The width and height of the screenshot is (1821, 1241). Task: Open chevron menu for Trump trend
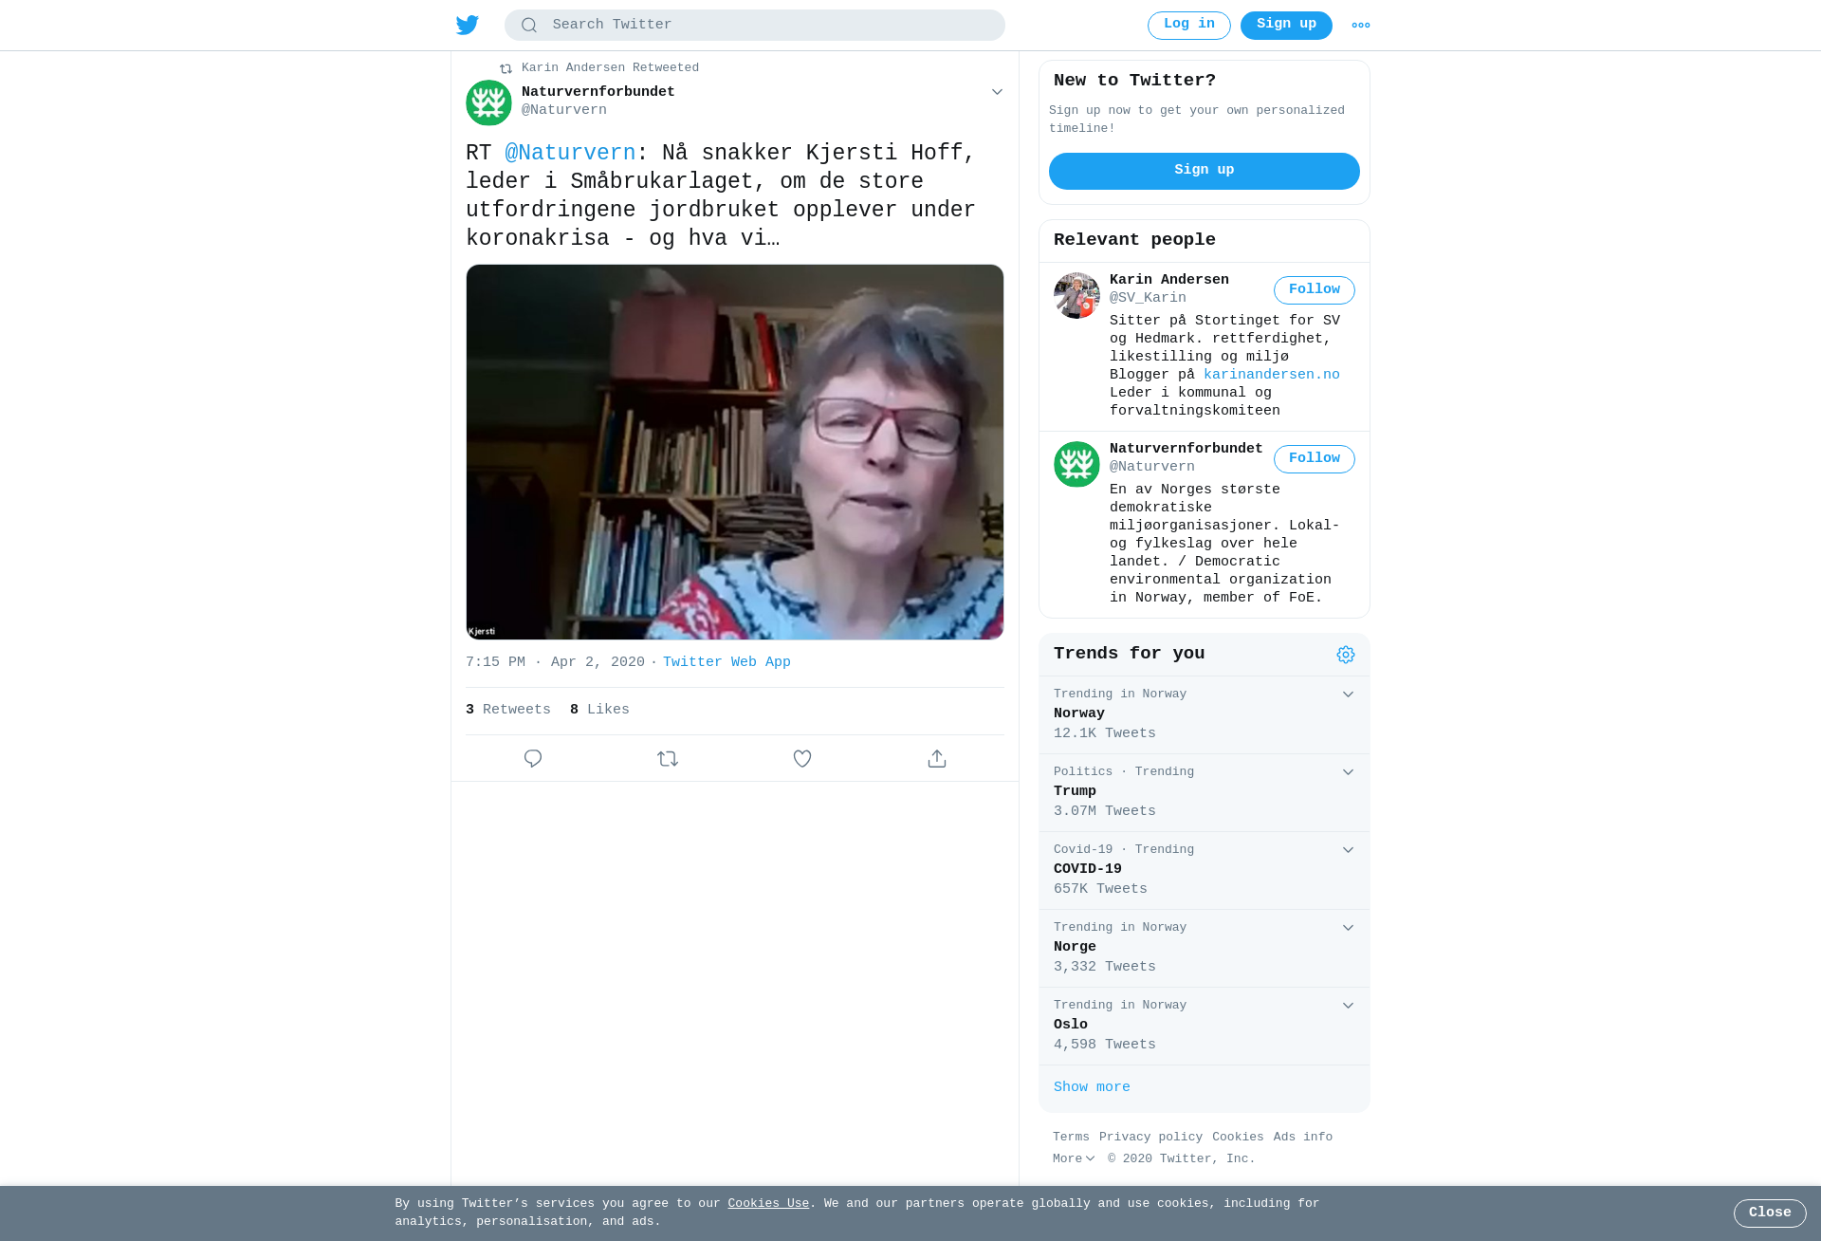1348,772
